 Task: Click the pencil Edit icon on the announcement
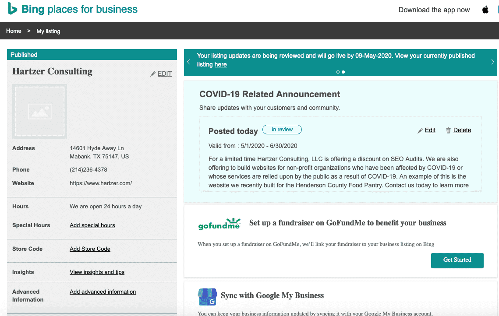click(x=420, y=130)
